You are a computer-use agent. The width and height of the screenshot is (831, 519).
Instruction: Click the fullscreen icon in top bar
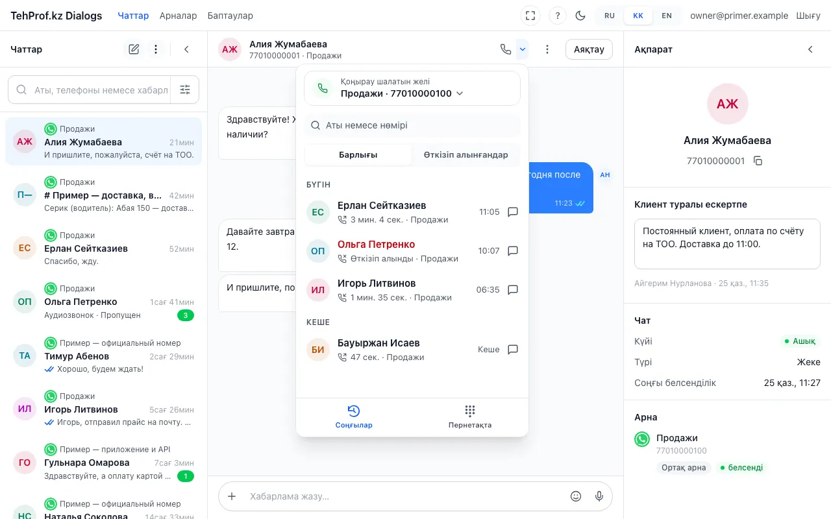530,16
